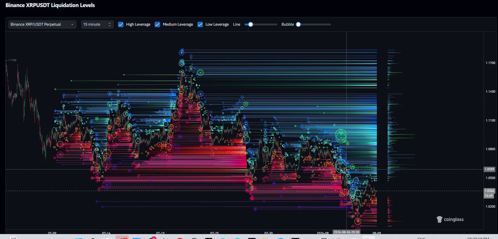Change the 15 minute interval selector
498x239 pixels.
[x=97, y=24]
